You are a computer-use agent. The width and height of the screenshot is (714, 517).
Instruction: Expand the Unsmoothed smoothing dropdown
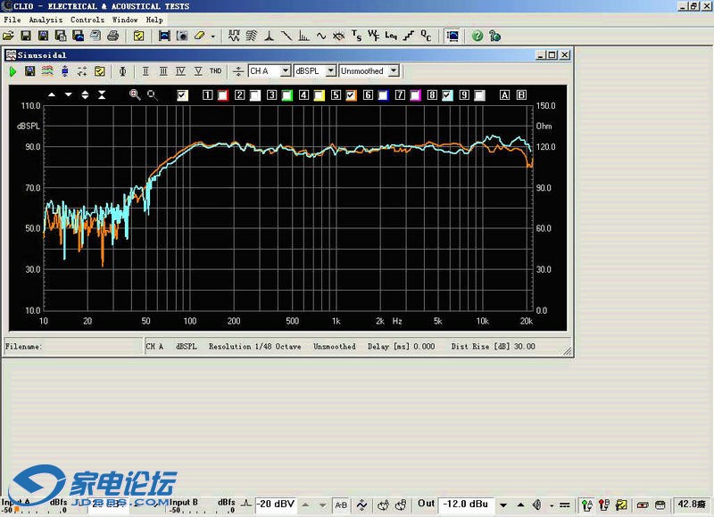(x=394, y=71)
